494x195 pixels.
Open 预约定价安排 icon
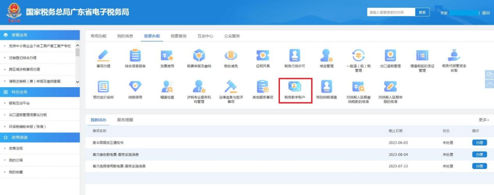pyautogui.click(x=103, y=86)
